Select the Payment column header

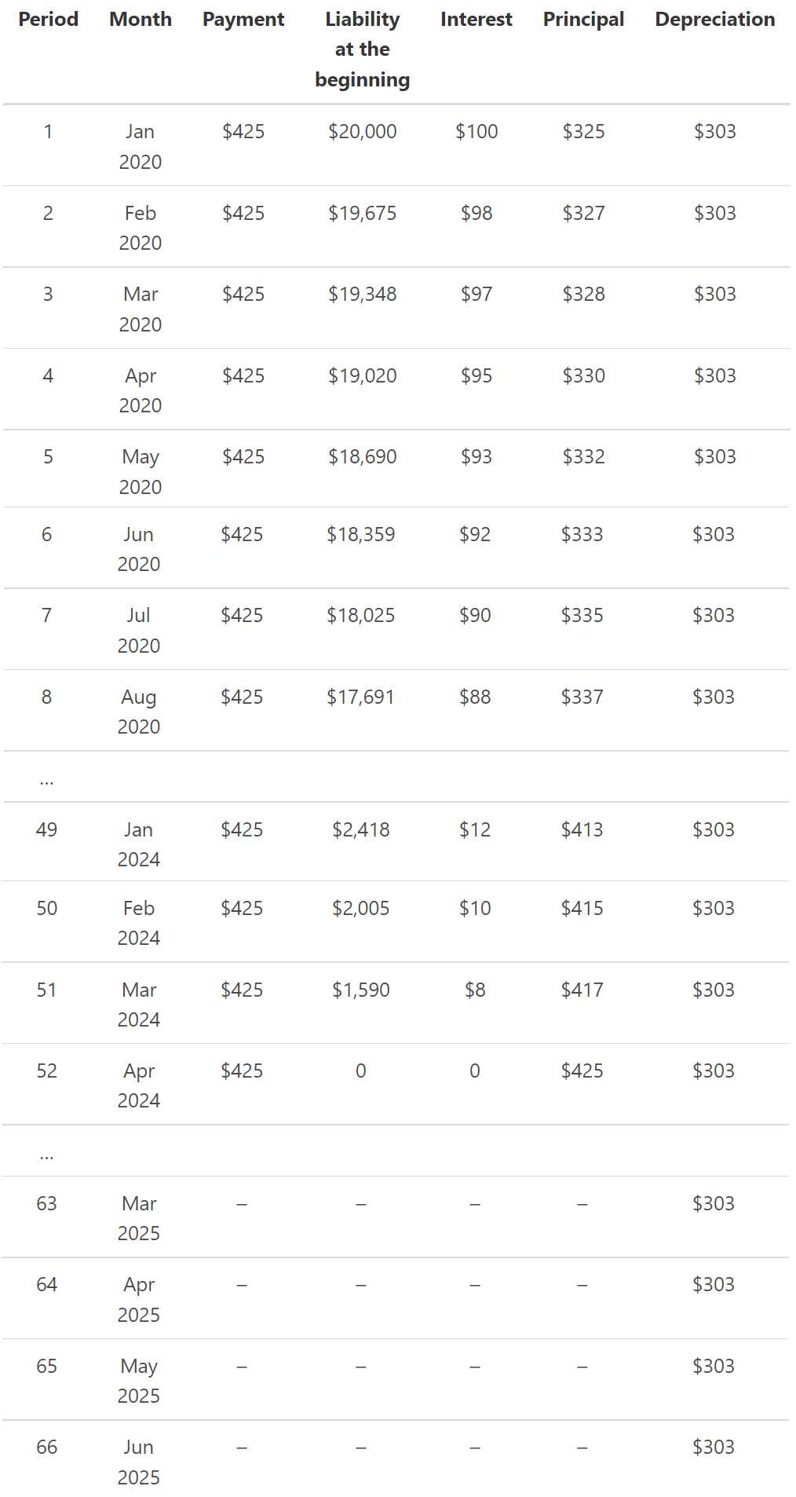click(x=243, y=20)
